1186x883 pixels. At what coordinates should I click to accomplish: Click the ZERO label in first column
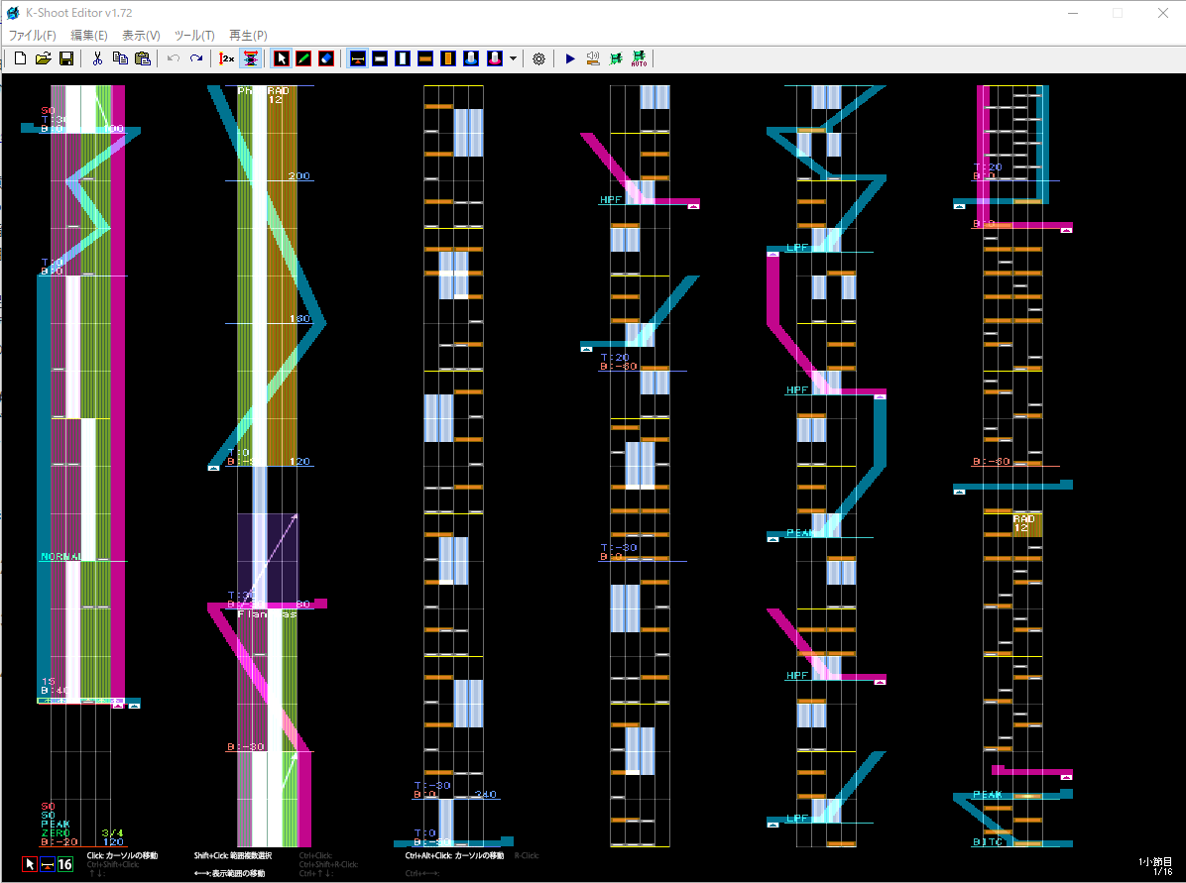click(x=56, y=832)
